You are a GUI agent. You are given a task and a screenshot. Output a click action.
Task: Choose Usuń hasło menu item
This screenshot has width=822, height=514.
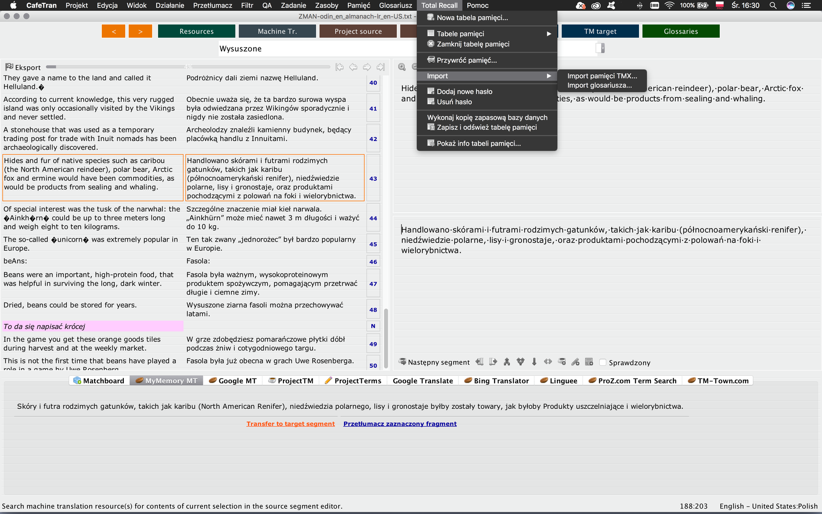[x=487, y=102]
